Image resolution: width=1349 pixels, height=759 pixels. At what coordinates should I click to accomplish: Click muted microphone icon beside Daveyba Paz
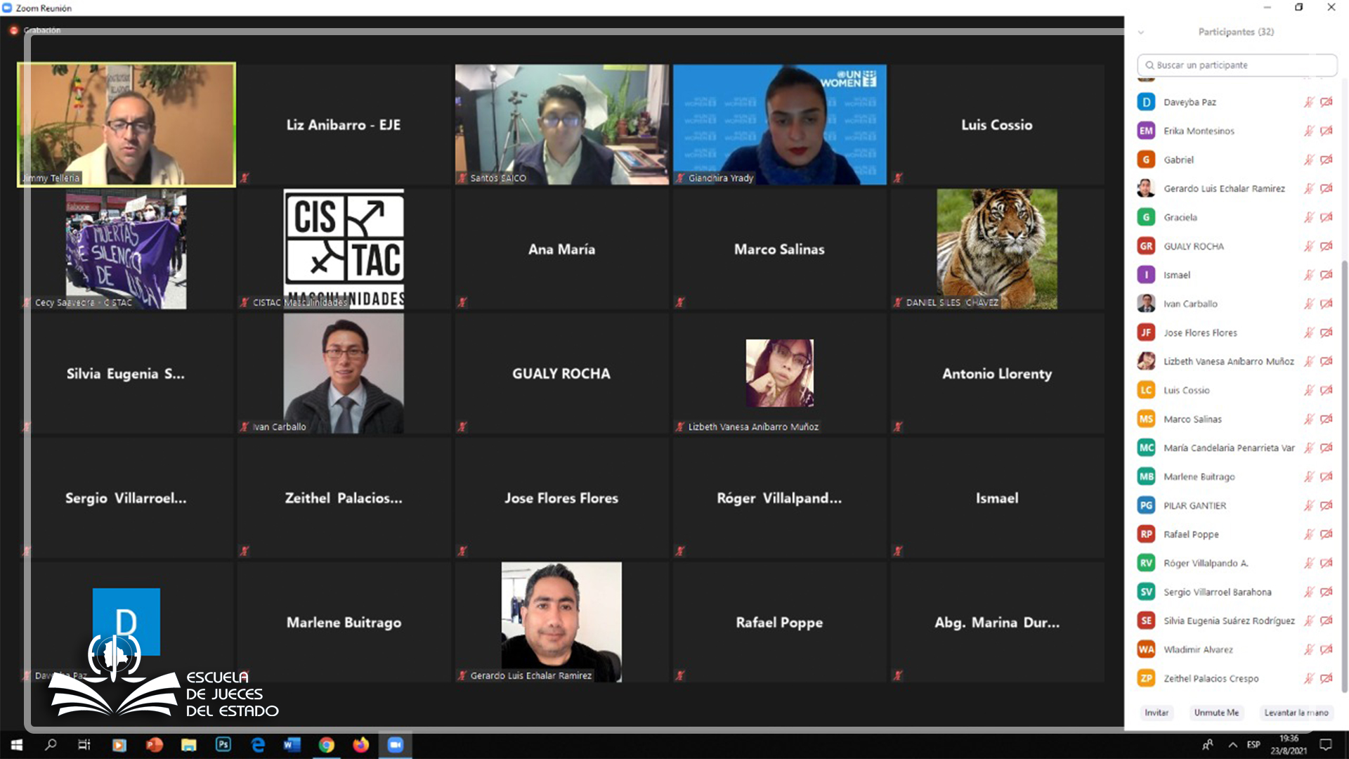pos(1309,102)
